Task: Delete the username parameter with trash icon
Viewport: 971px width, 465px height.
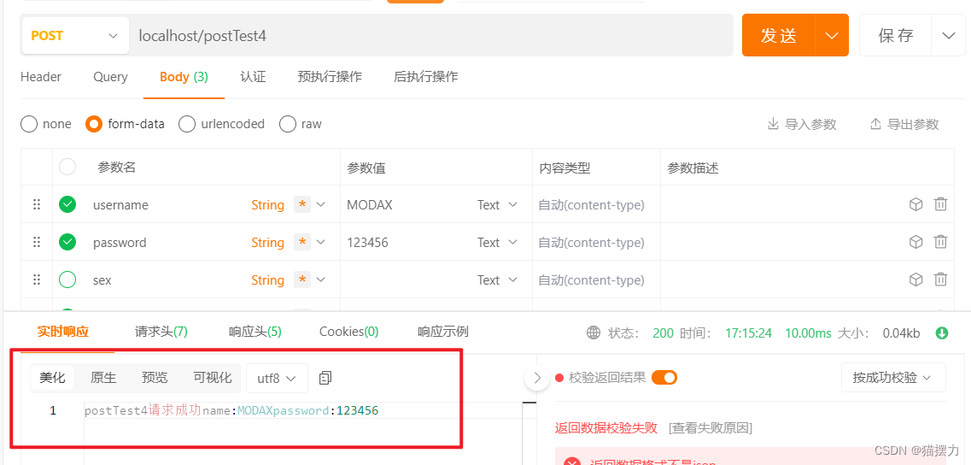Action: (940, 204)
